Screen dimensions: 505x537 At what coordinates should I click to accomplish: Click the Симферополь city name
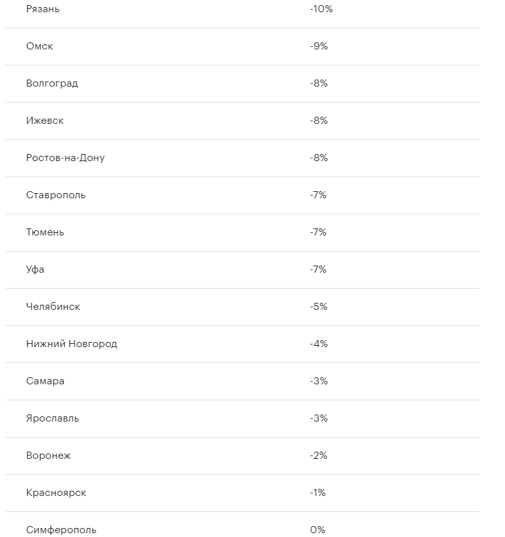click(x=62, y=530)
